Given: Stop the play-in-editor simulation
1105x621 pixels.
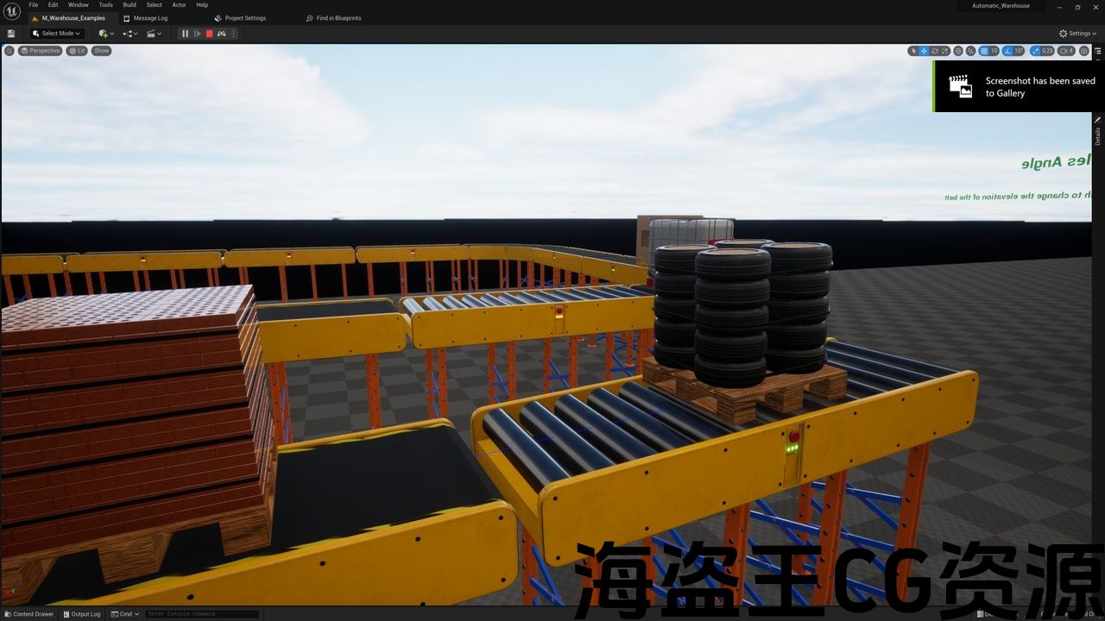Looking at the screenshot, I should coord(209,34).
